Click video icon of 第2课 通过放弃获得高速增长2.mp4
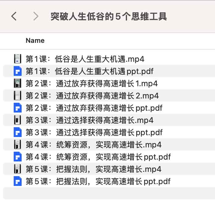Viewport: 215px width, 200px height. point(18,95)
